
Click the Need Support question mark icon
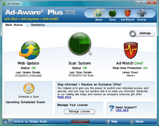(x=111, y=108)
